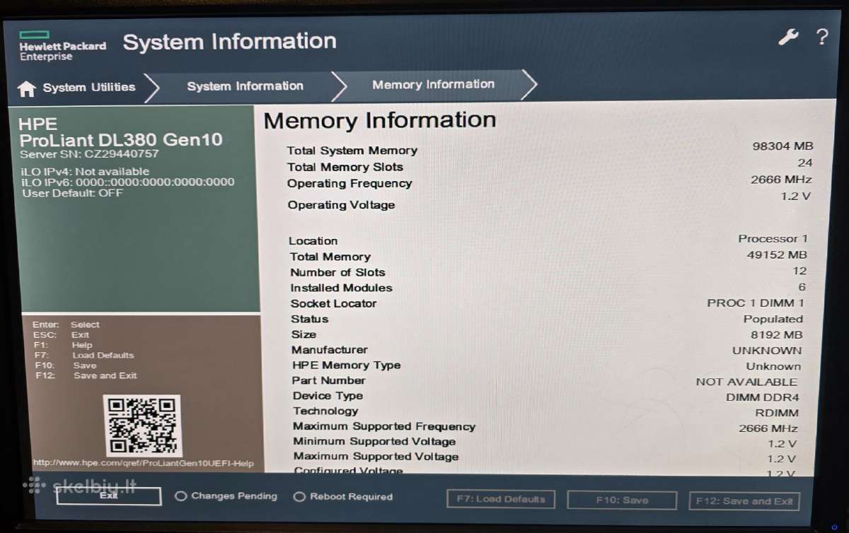Click the Hewlett Packard Enterprise logo
This screenshot has height=533, width=849.
(x=62, y=46)
